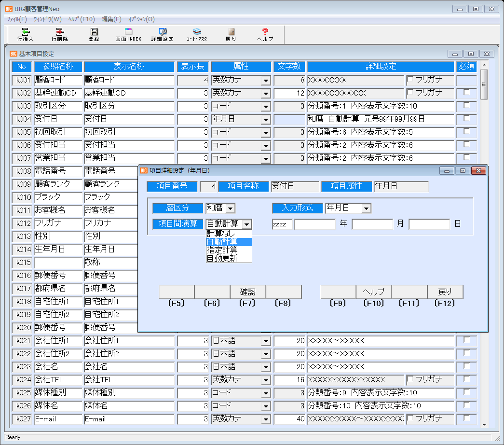Screen dimensions: 504x445
Task: Choose 自動計算 in the dropdown list
Action: [x=229, y=242]
